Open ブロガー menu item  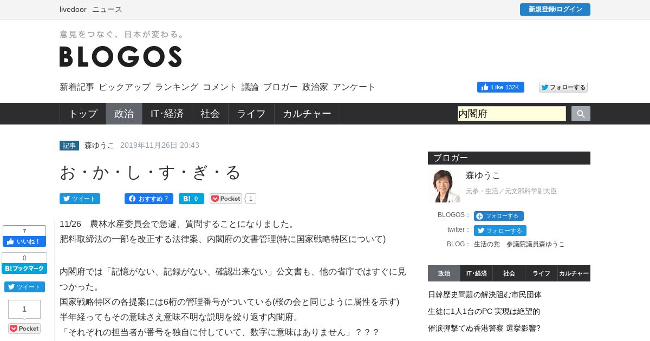(x=281, y=87)
